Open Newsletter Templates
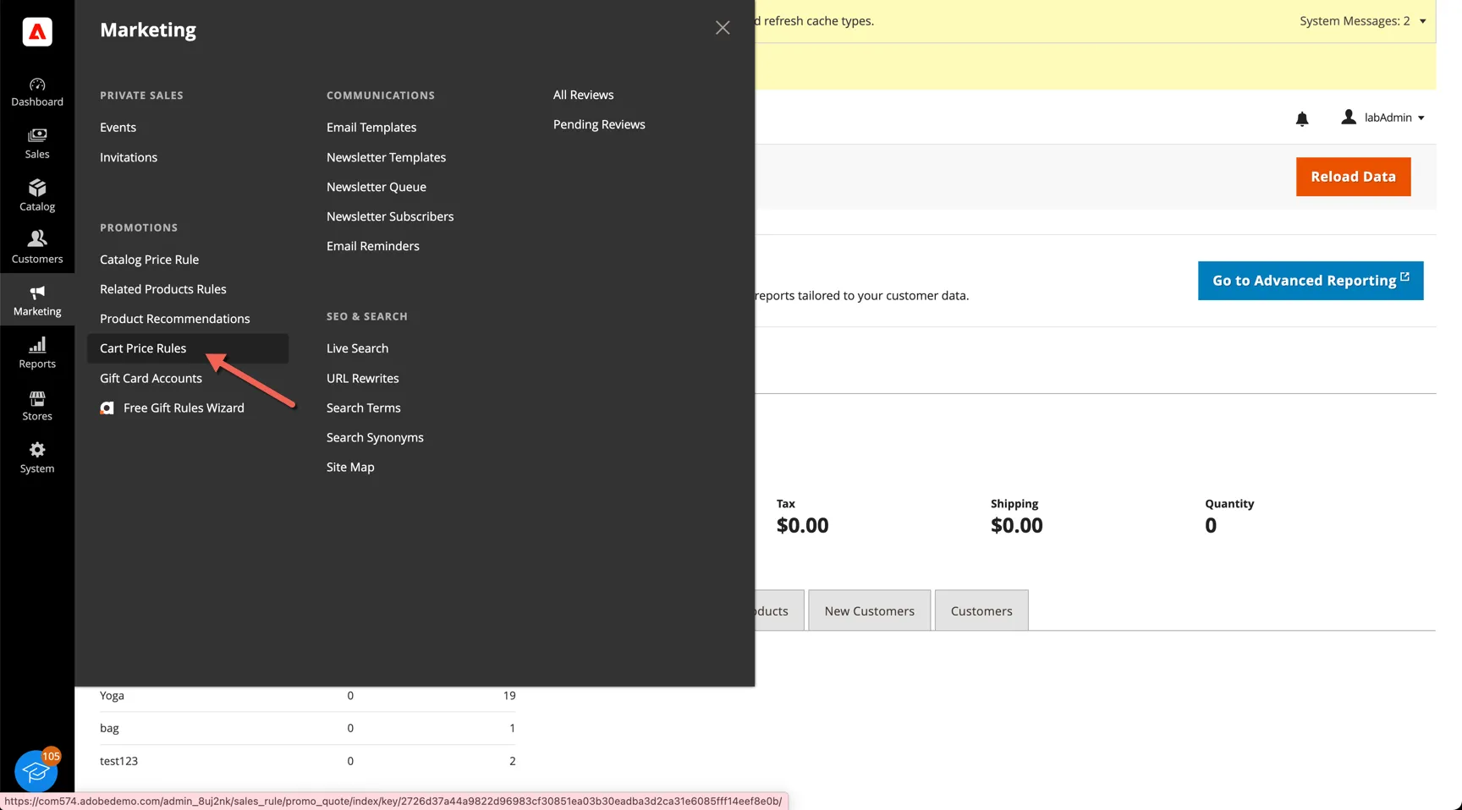The width and height of the screenshot is (1462, 810). 386,157
